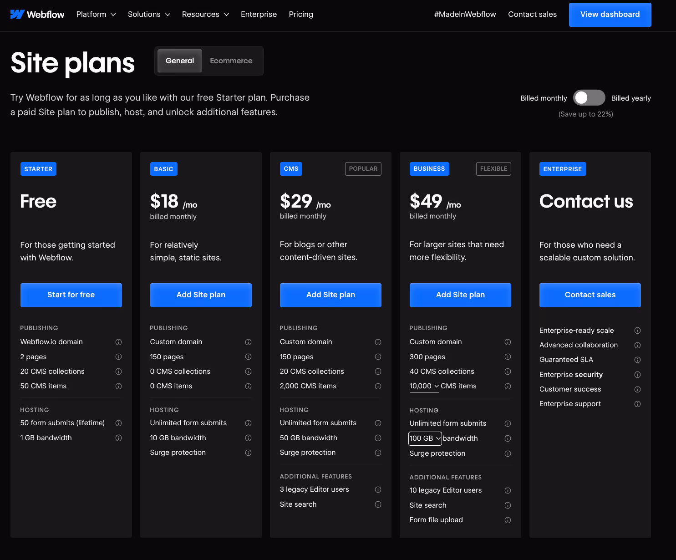
Task: Click the View dashboard button
Action: click(610, 15)
